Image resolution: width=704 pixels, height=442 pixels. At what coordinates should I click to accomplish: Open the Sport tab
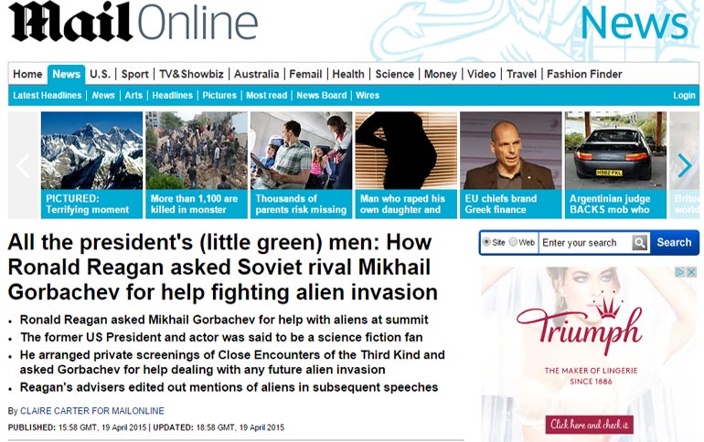point(134,74)
